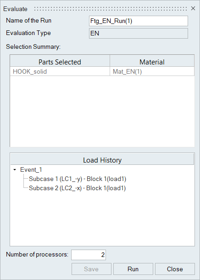
Task: Click the Evaluation Type EN field
Action: 139,34
